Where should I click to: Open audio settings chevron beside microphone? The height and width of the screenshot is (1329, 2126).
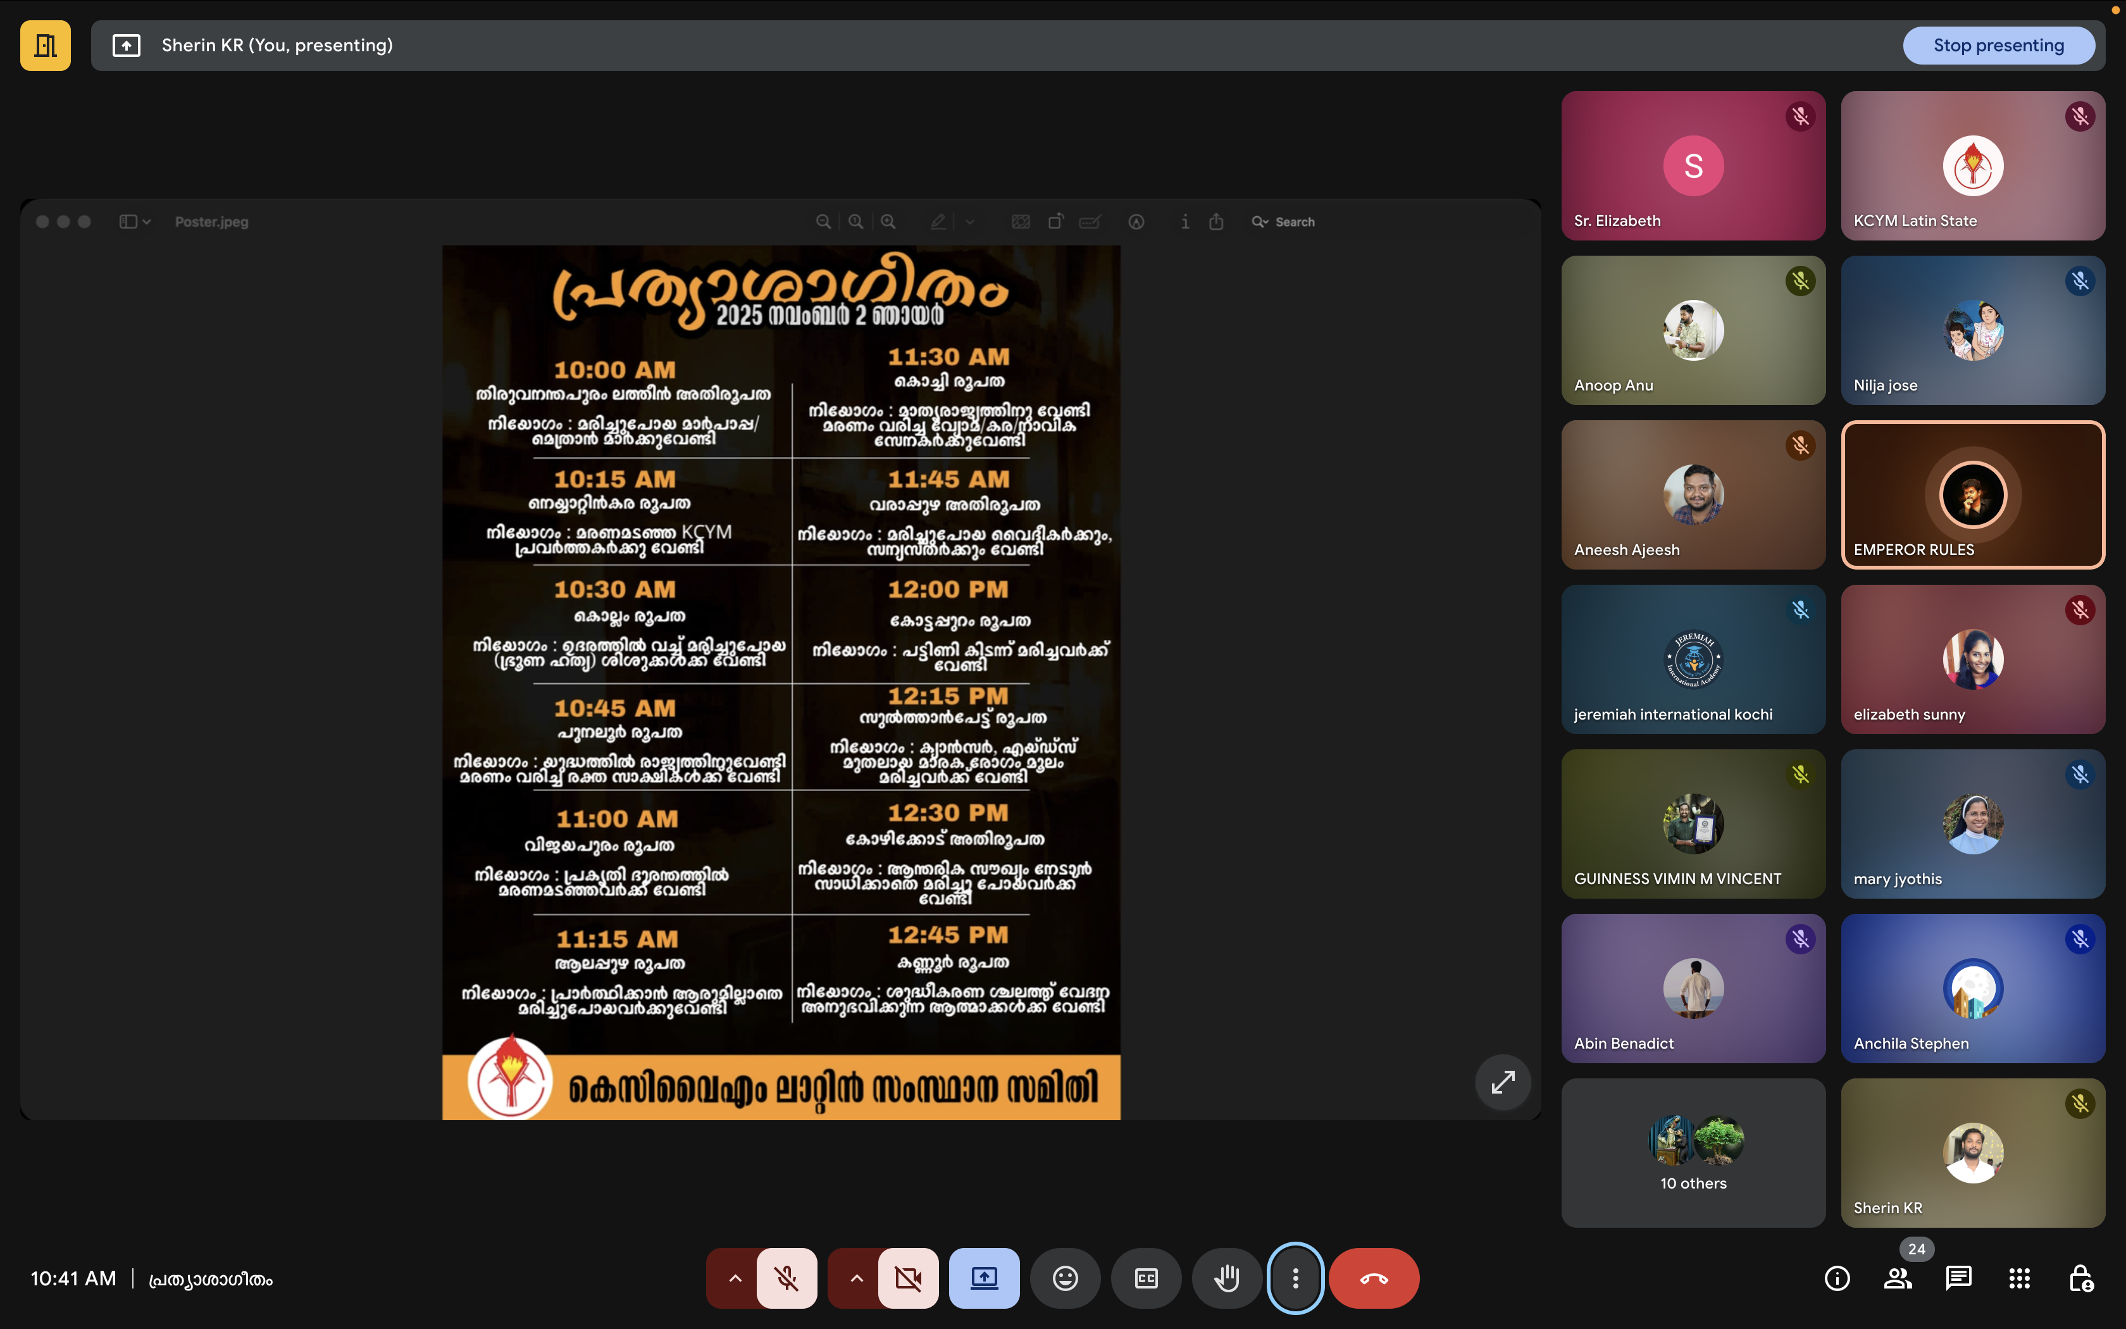click(x=735, y=1278)
